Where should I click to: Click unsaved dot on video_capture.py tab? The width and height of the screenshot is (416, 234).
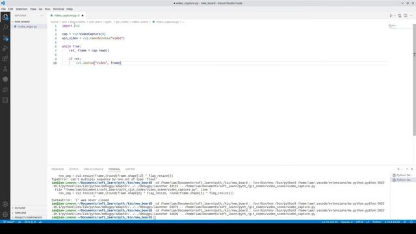(83, 16)
